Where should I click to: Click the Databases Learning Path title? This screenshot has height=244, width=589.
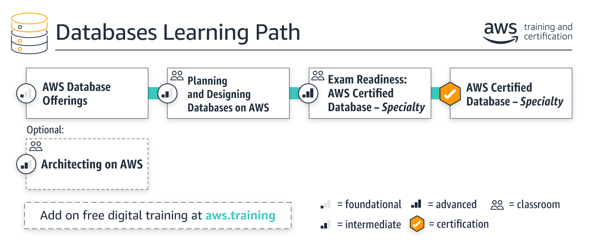pos(178,33)
